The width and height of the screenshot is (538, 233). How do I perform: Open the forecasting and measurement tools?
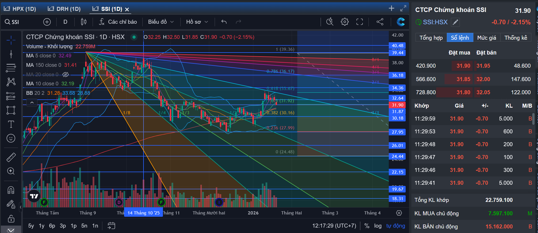11,96
